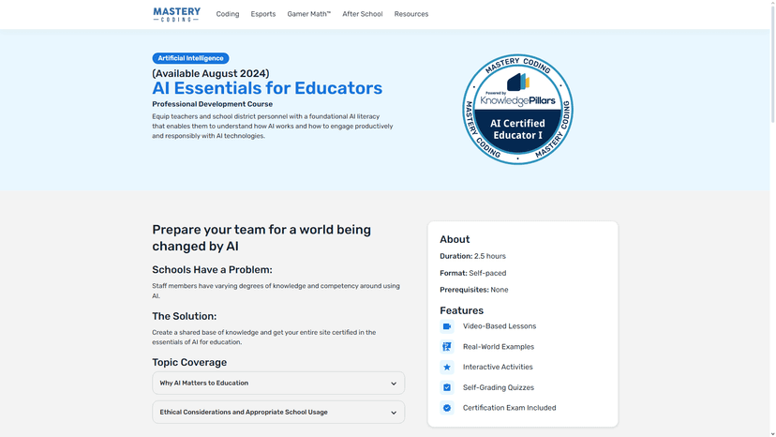
Task: Click the Artificial Intelligence tag badge
Action: click(190, 58)
